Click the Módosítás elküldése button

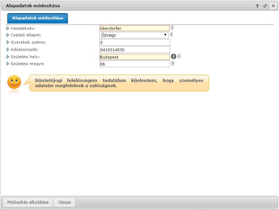click(28, 202)
